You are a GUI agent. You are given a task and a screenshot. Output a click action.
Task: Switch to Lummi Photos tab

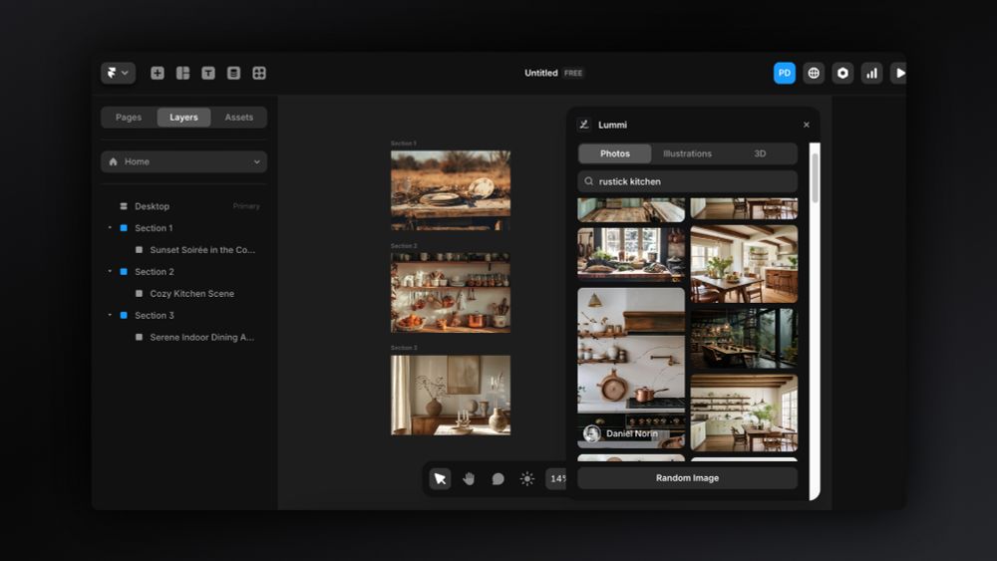615,153
